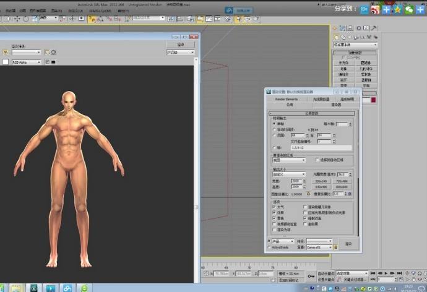
Task: Open the Hierarchy tab in command panel
Action: click(x=350, y=28)
